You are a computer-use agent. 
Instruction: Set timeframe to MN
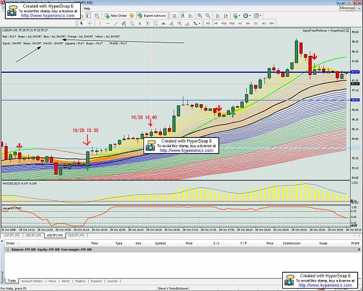[272, 23]
